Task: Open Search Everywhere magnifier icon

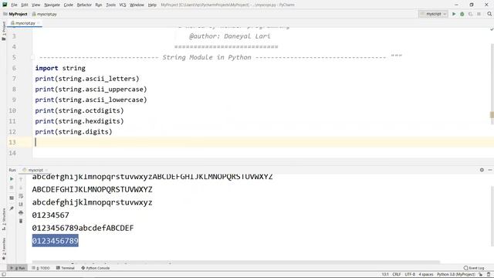Action: coord(489,14)
